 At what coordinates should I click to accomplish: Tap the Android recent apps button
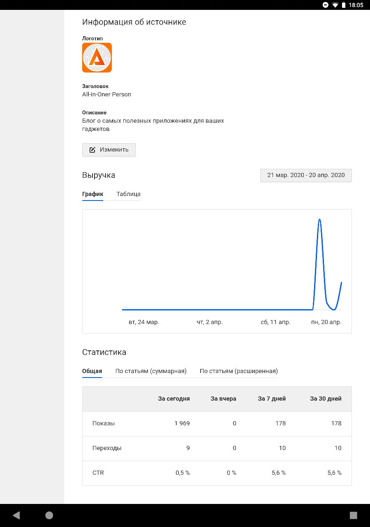tap(353, 515)
